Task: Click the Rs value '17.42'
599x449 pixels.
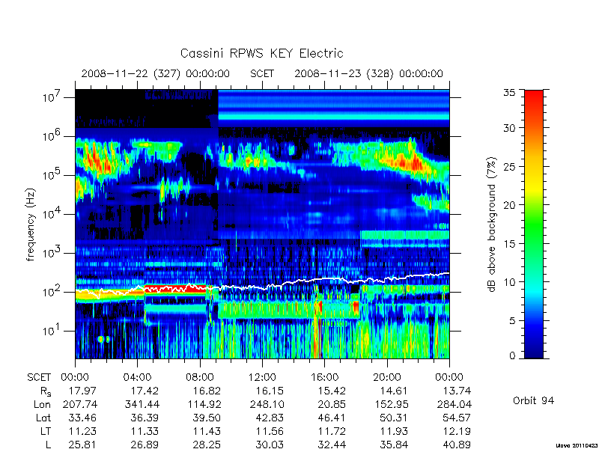Action: (145, 391)
